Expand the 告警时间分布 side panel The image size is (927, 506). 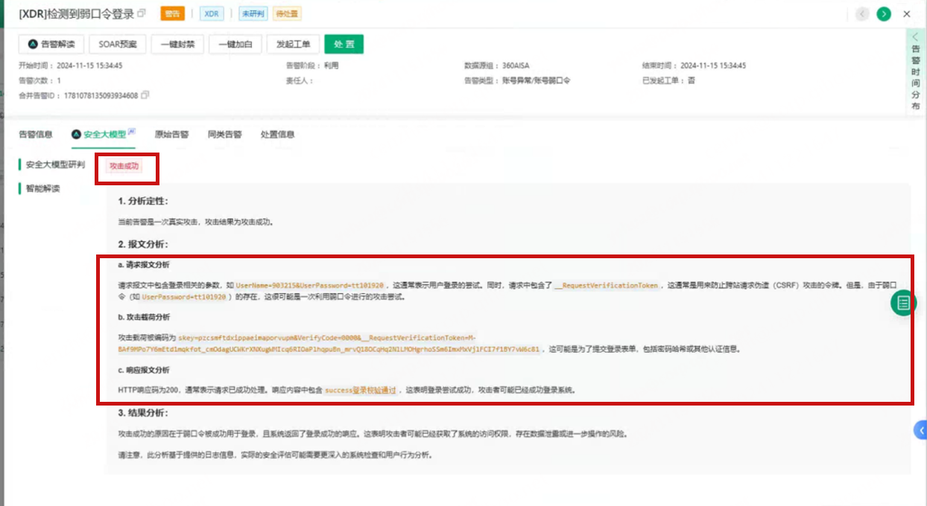916,71
